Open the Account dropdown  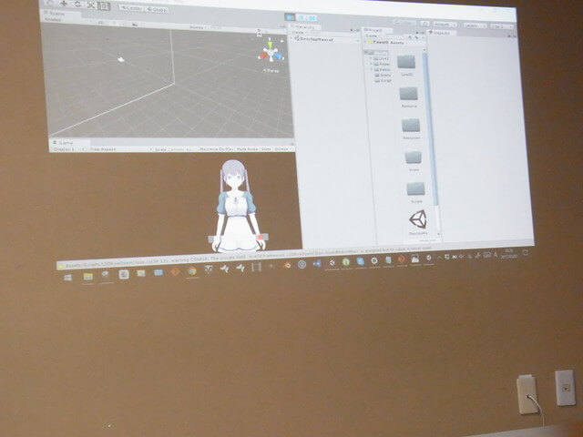(445, 25)
